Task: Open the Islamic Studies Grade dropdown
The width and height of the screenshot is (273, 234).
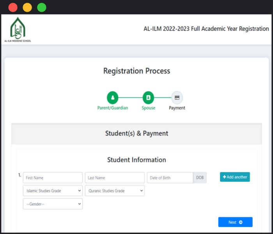Action: tap(53, 191)
